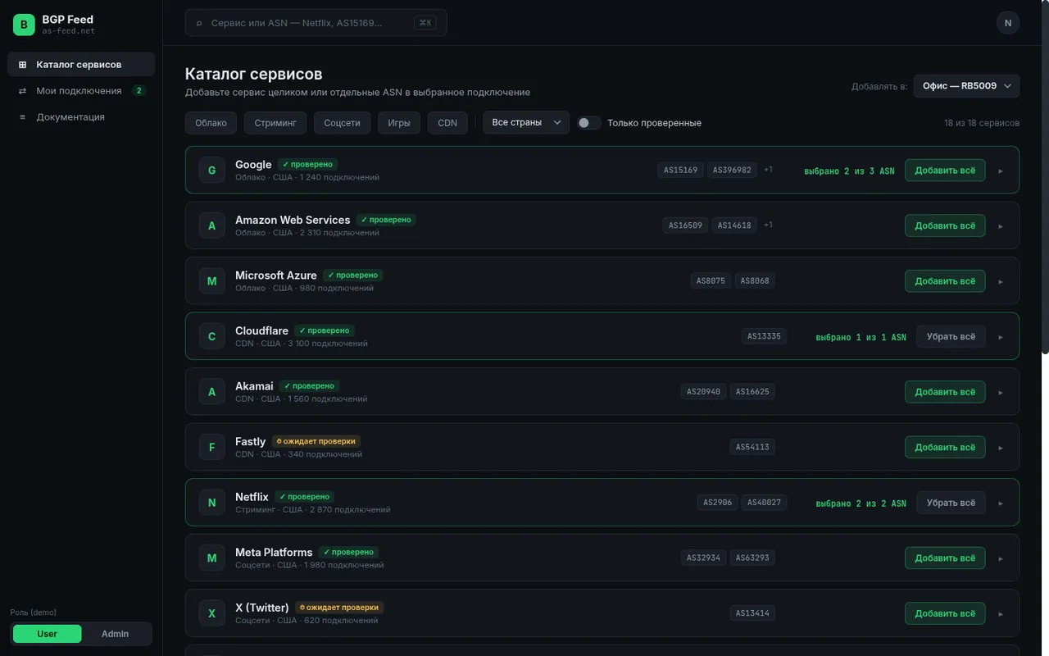Click the Cloudflare letter icon
The height and width of the screenshot is (656, 1049).
coord(211,336)
